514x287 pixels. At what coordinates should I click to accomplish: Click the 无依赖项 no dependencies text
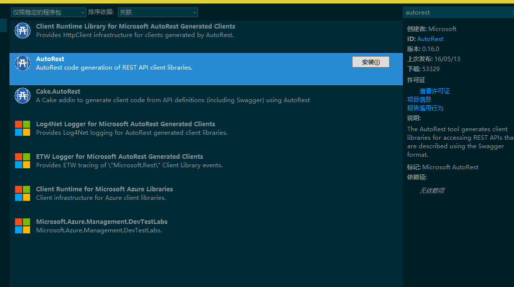[x=432, y=190]
